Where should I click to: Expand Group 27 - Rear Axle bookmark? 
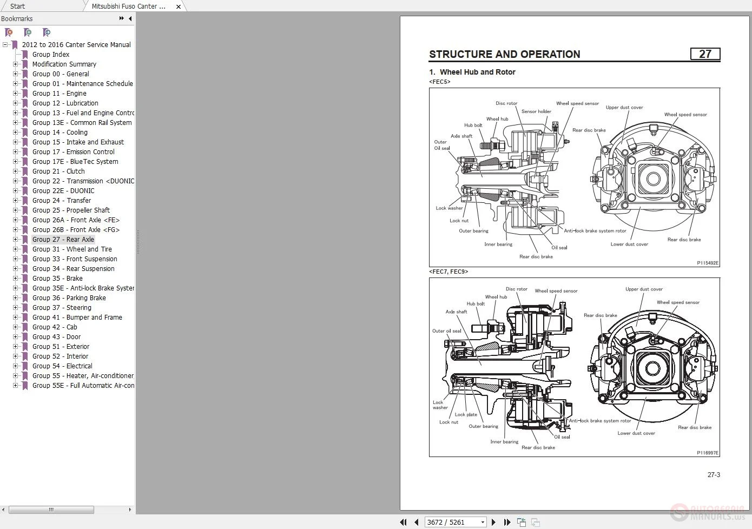(15, 240)
